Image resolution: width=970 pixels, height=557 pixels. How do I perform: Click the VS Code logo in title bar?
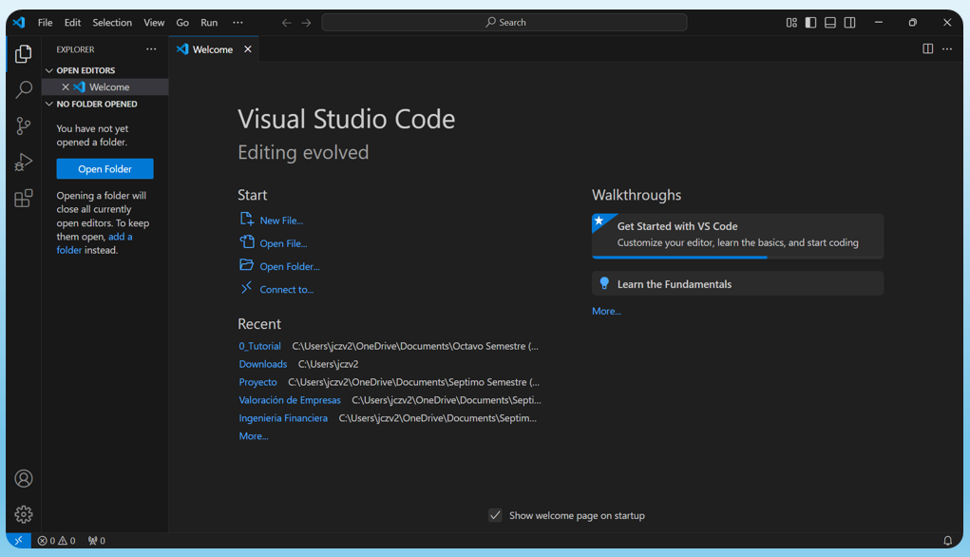point(19,22)
